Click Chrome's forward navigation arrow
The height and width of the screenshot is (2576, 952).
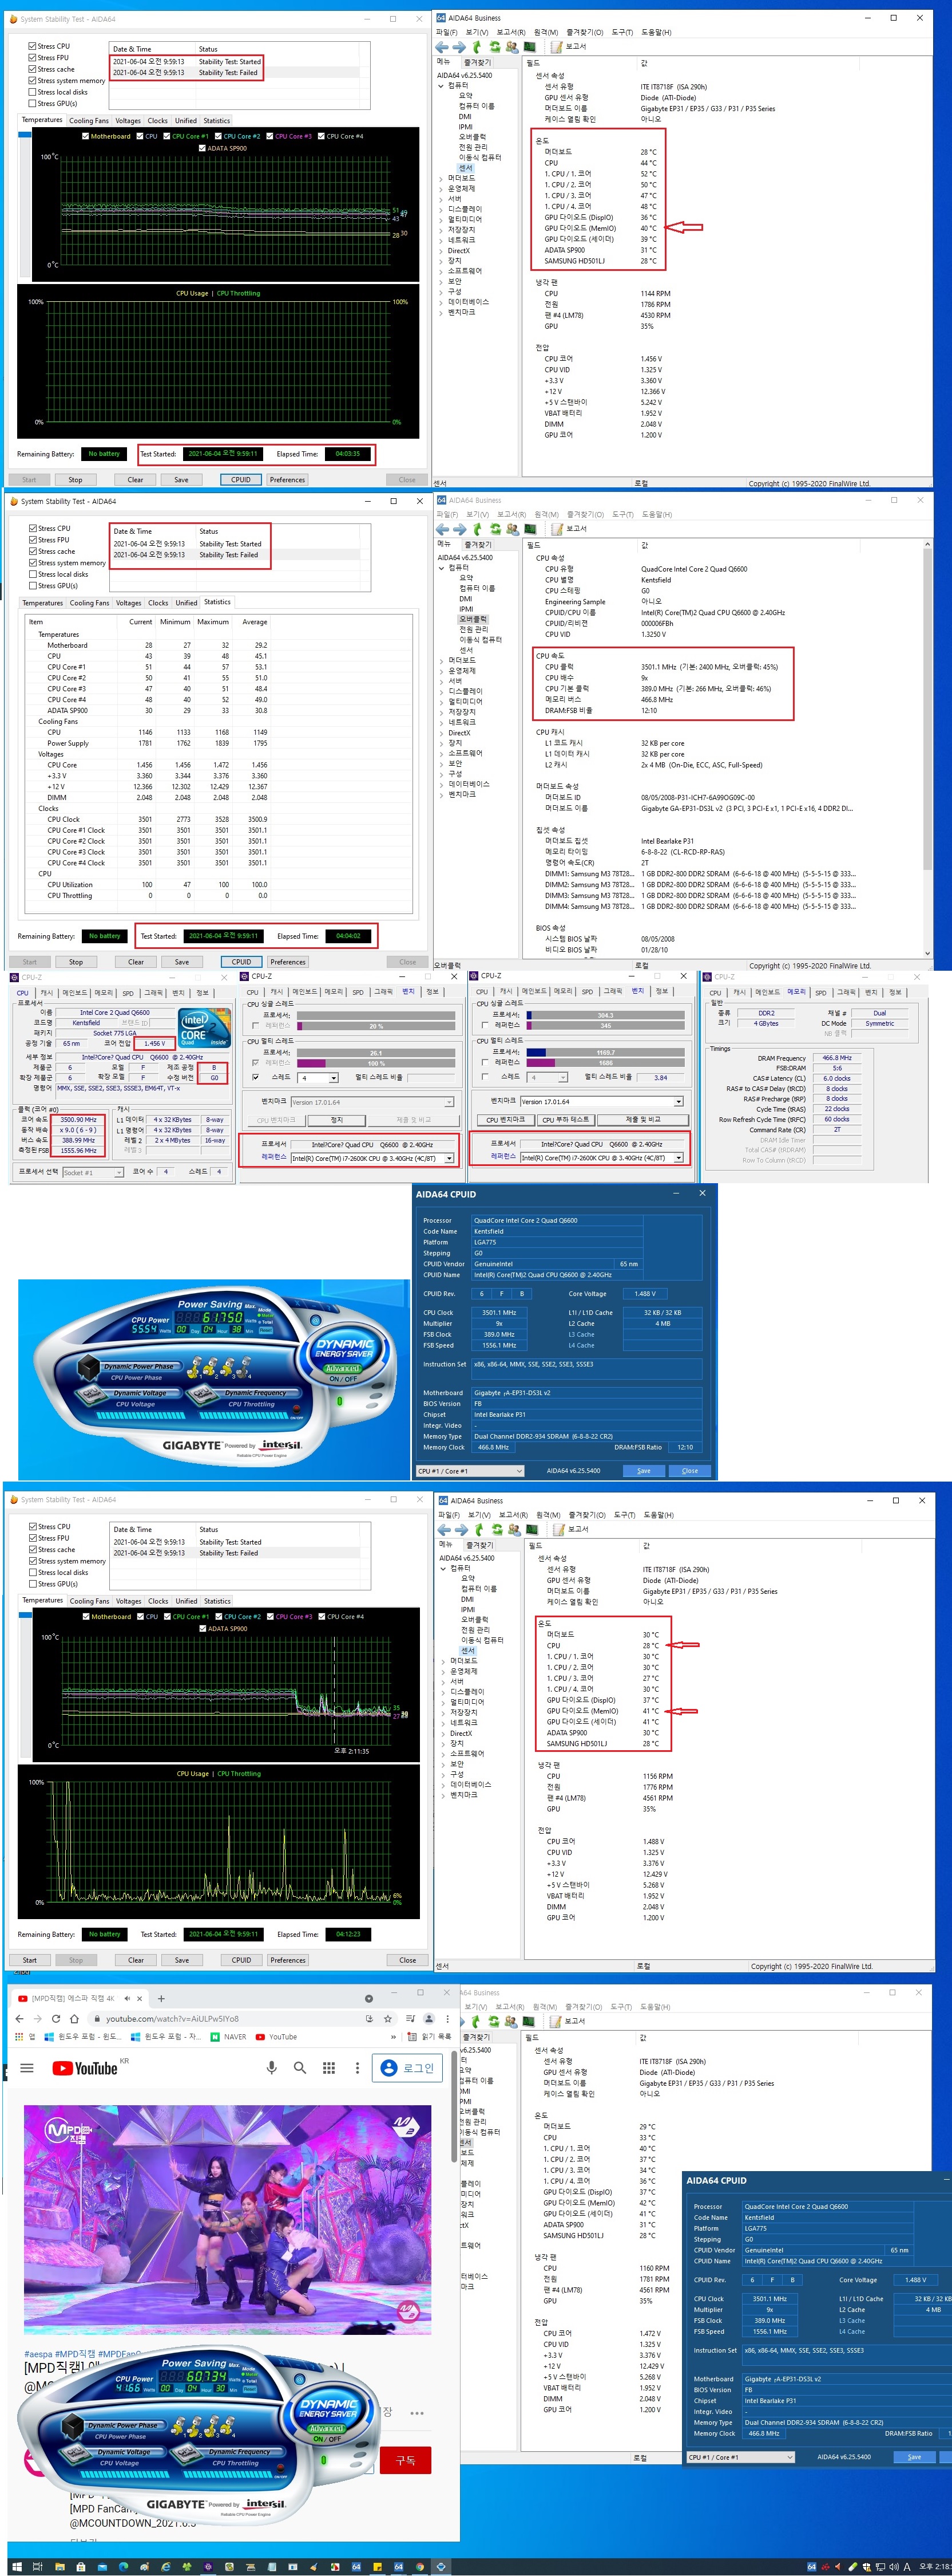[x=38, y=2018]
